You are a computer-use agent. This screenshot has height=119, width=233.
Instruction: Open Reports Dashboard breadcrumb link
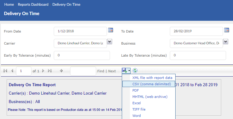(x=33, y=5)
